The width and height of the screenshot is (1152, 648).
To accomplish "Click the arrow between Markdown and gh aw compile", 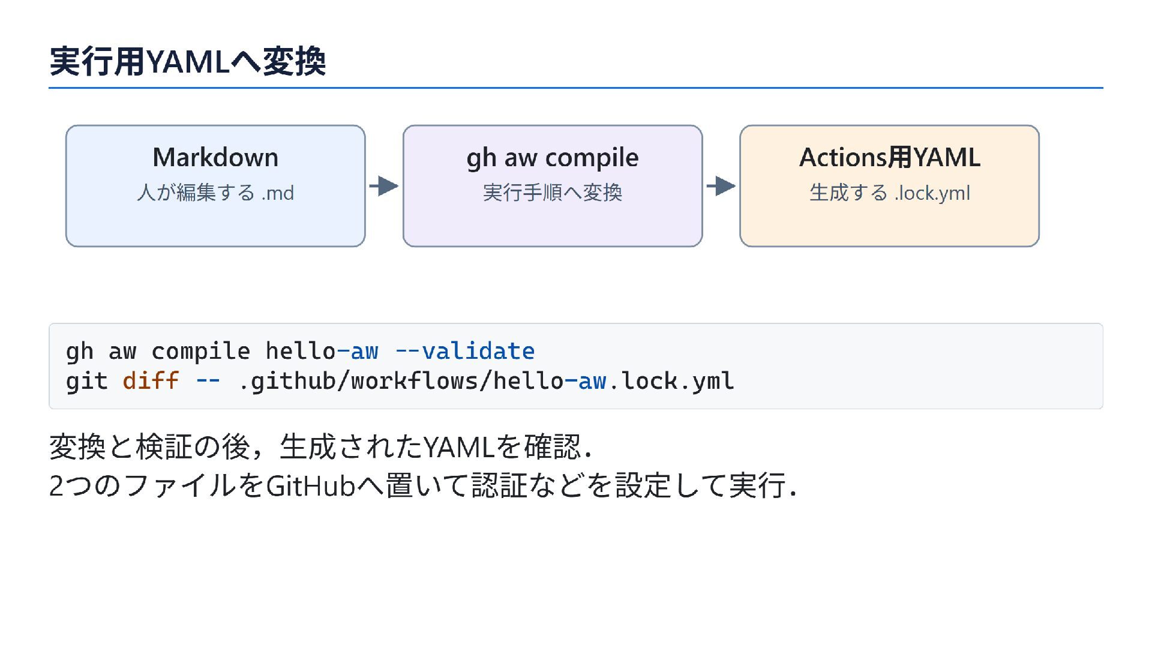I will (384, 186).
